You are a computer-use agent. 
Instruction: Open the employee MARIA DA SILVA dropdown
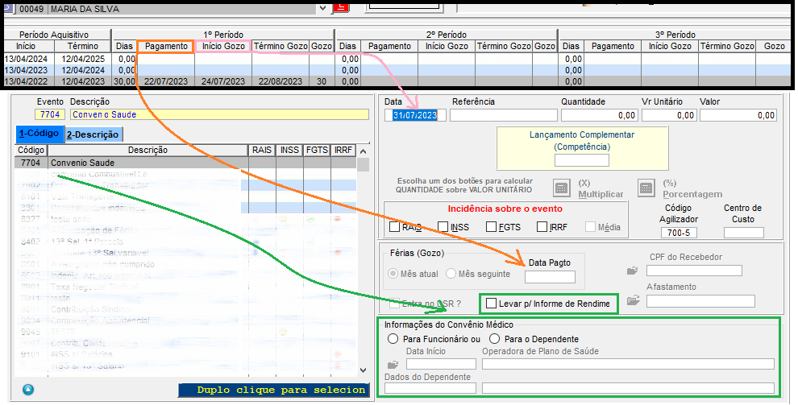[x=323, y=8]
